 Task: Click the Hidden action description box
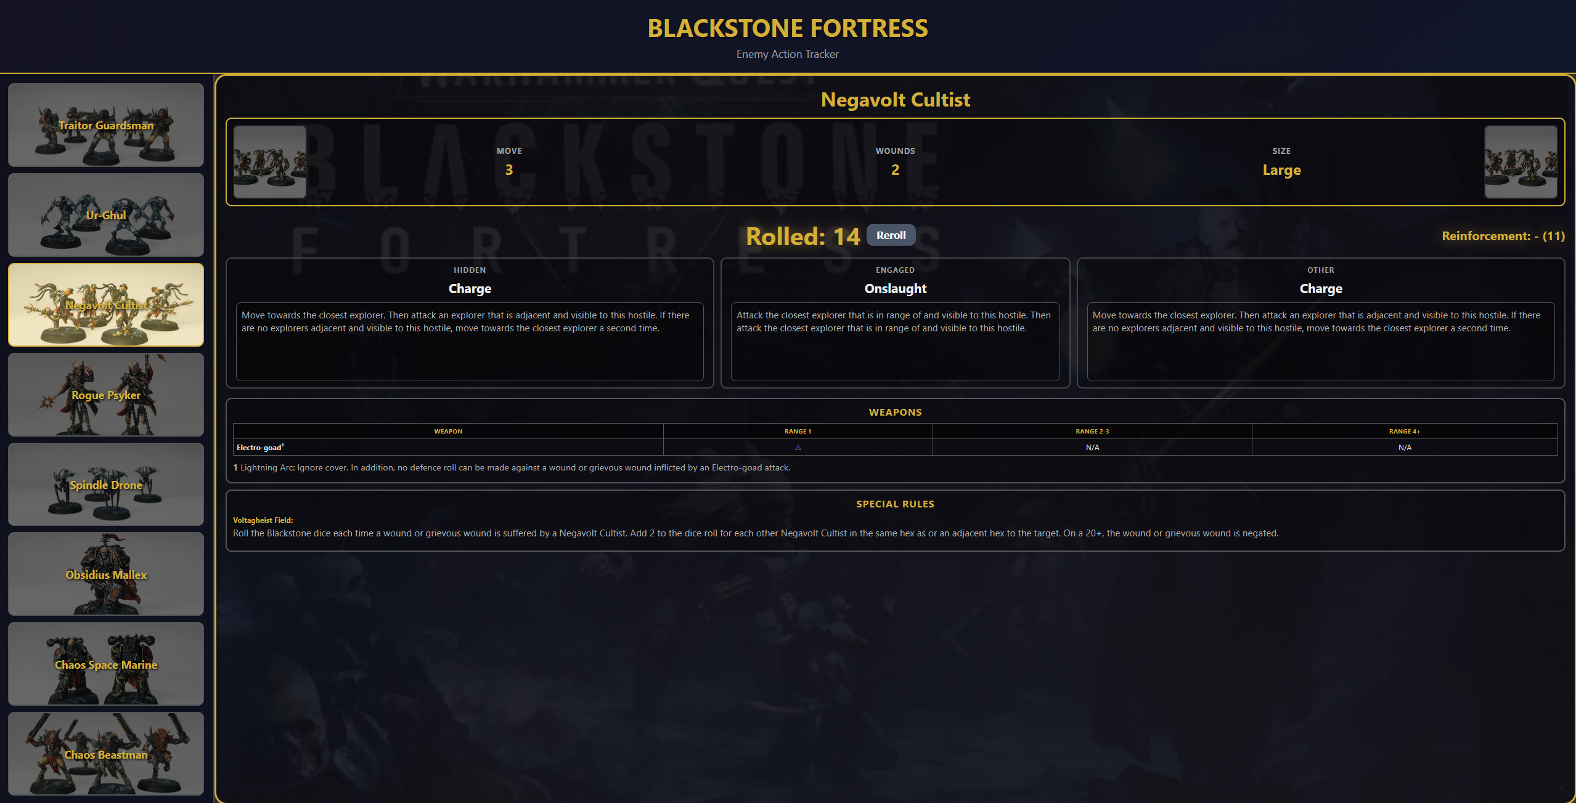point(470,342)
